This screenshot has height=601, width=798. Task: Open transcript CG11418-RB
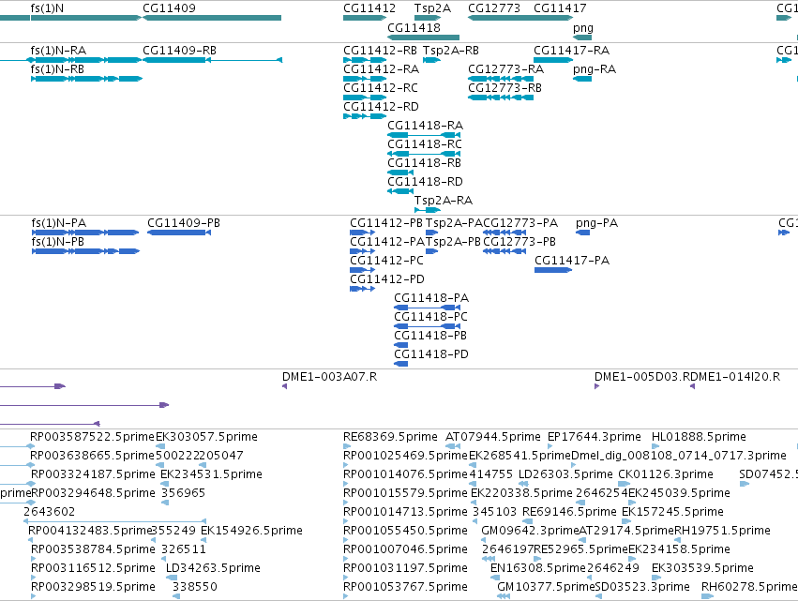point(425,163)
